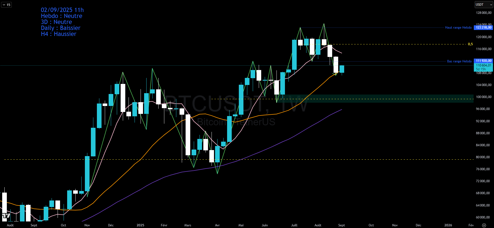
Task: Open the USDT currency dropdown
Action: click(484, 5)
